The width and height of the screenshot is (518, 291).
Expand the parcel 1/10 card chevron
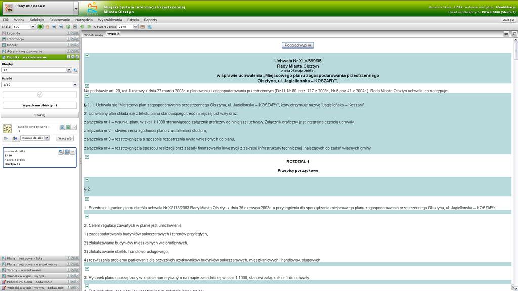(x=73, y=152)
